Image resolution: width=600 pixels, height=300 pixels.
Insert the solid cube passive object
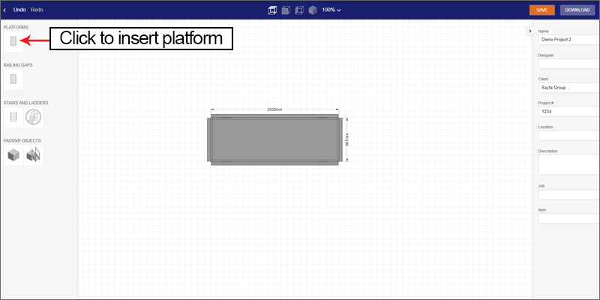pos(13,154)
